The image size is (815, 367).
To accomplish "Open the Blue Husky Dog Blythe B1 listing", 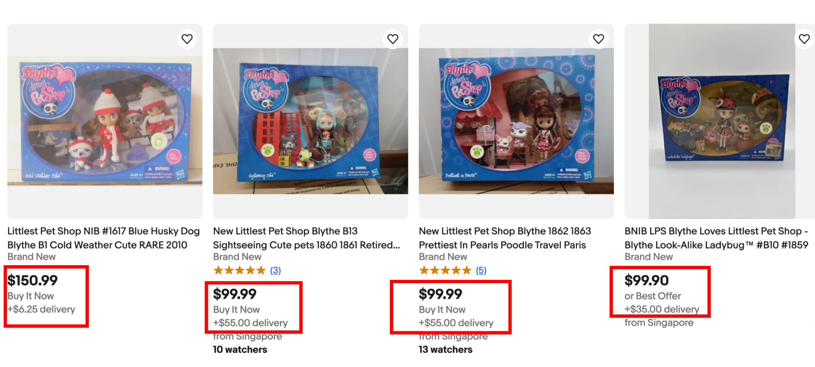I will point(103,238).
